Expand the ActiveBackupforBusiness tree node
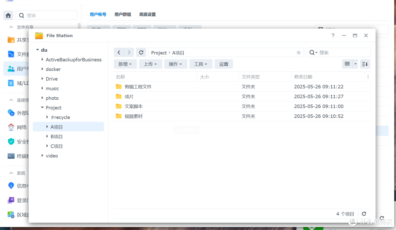Viewport: 396px width, 230px height. click(42, 59)
